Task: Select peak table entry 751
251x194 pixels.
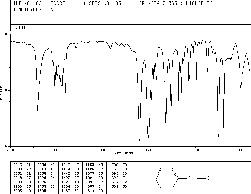Action: [x=115, y=169]
